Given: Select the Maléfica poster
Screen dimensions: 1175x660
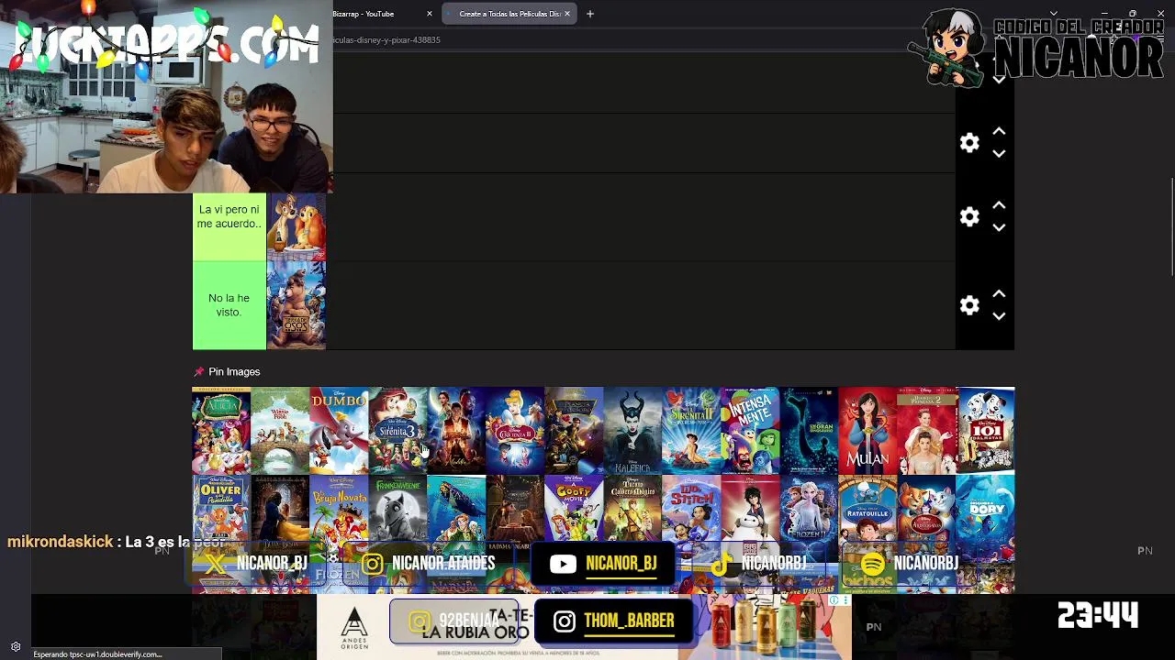Looking at the screenshot, I should 632,430.
